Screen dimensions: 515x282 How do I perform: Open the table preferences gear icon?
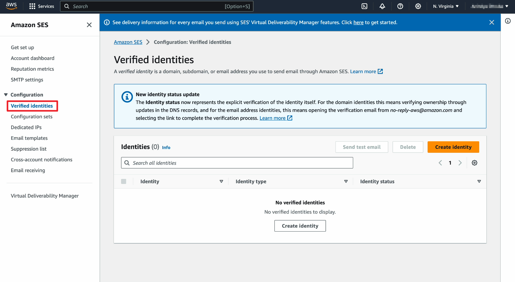click(x=474, y=162)
